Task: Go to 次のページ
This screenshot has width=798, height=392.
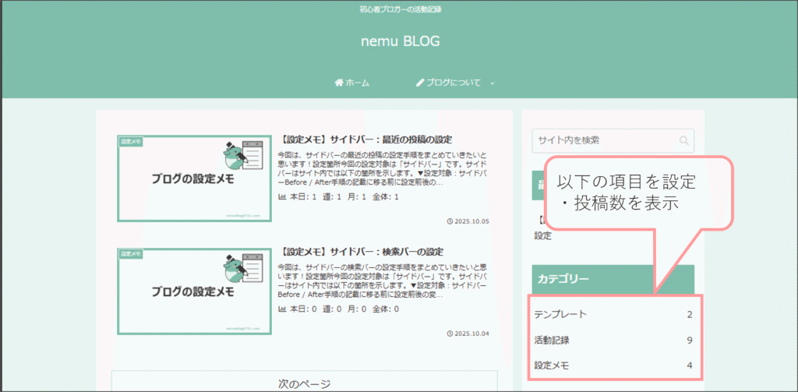Action: [x=304, y=383]
